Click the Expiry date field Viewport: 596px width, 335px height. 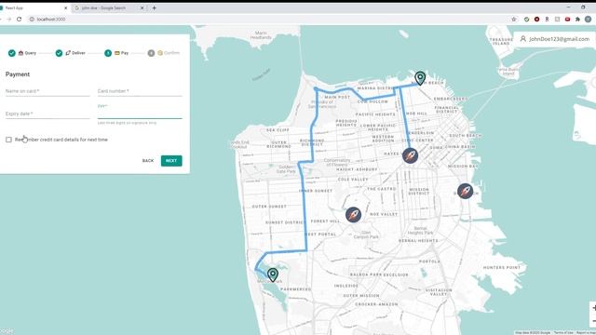click(47, 114)
